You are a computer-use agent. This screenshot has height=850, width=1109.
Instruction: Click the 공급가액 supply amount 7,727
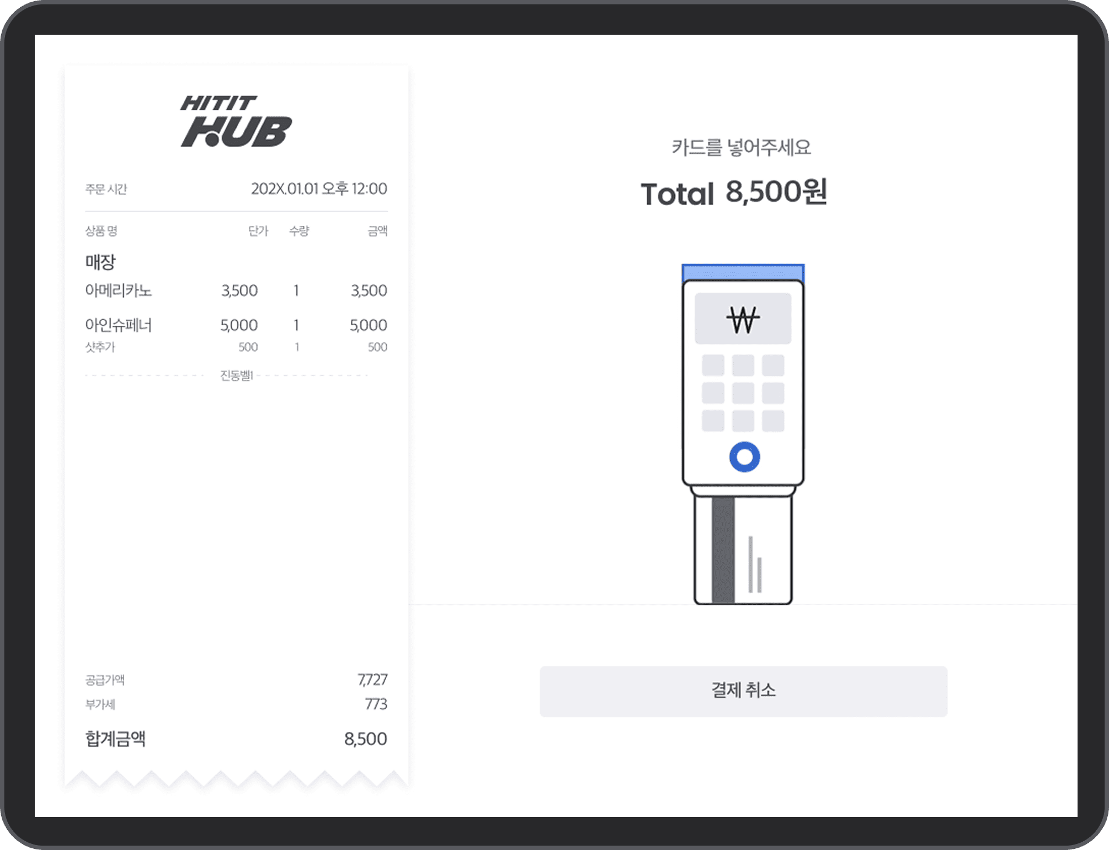[x=372, y=680]
